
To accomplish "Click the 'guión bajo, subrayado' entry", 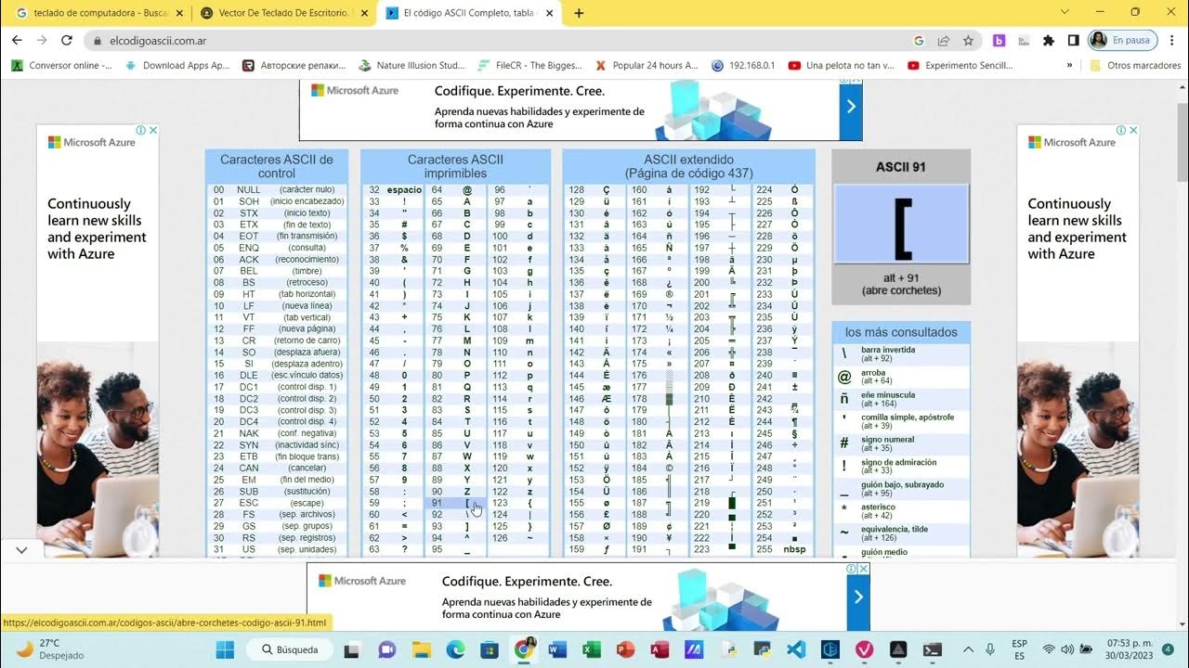I will (x=901, y=489).
